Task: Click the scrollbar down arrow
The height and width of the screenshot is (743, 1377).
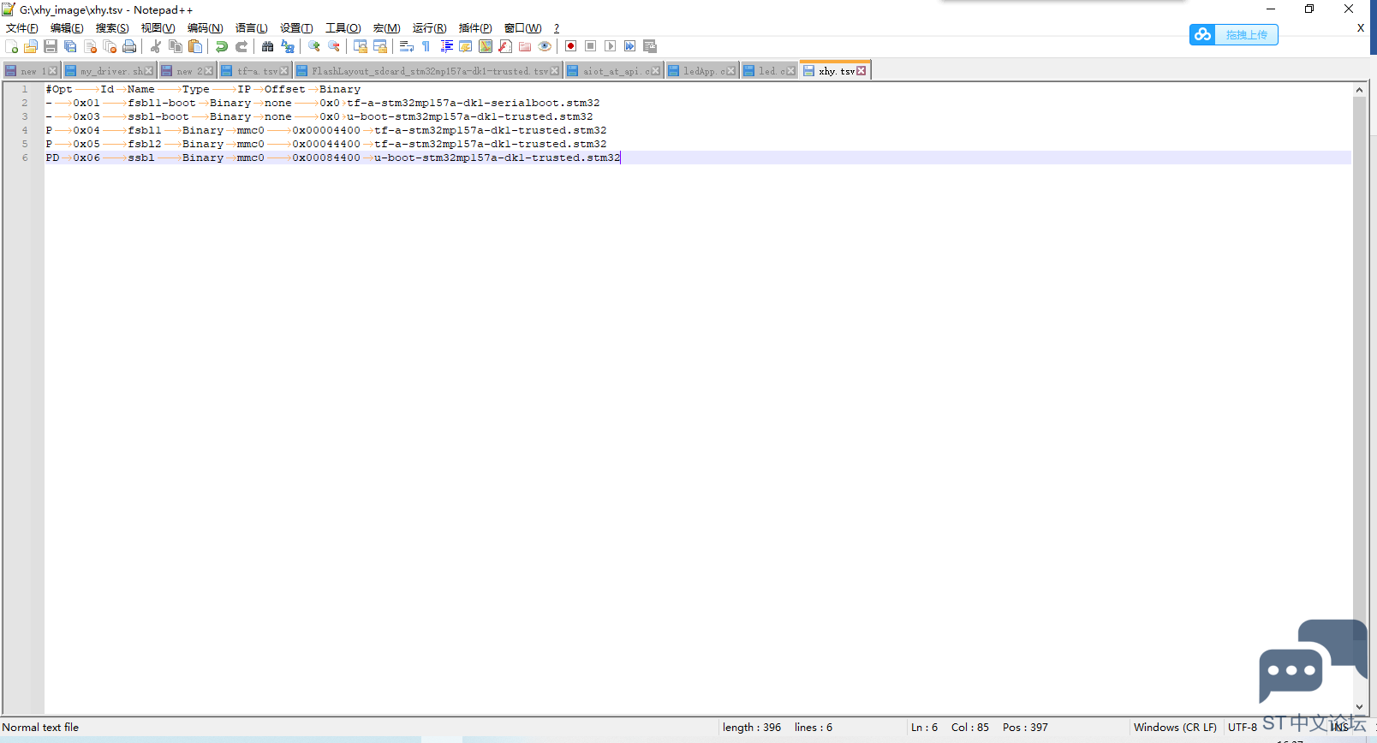Action: [1359, 707]
